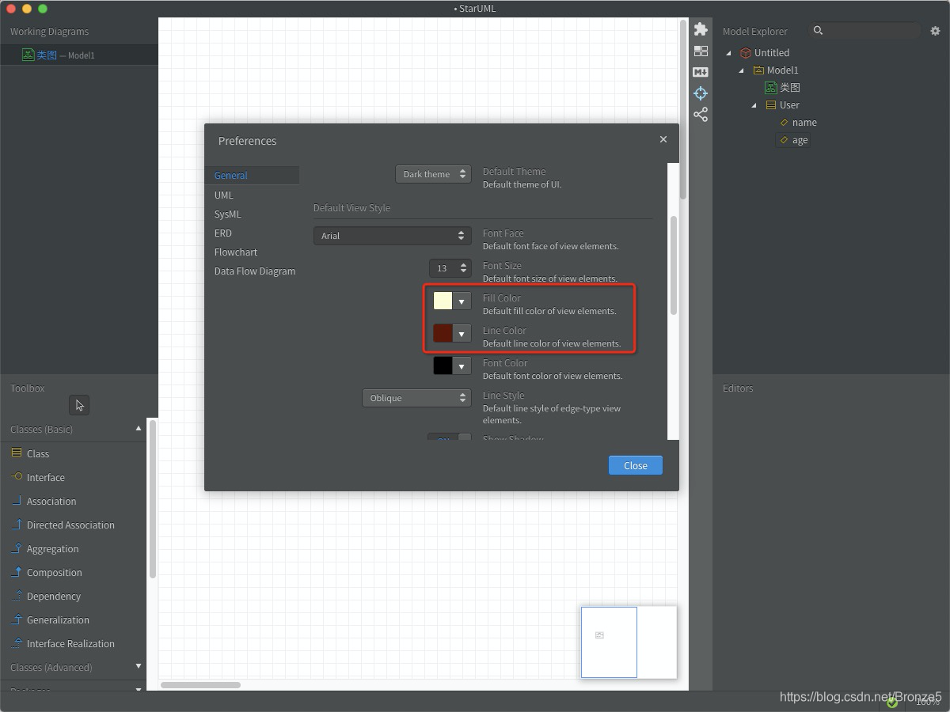Open the Line Color dropdown arrow

click(462, 333)
